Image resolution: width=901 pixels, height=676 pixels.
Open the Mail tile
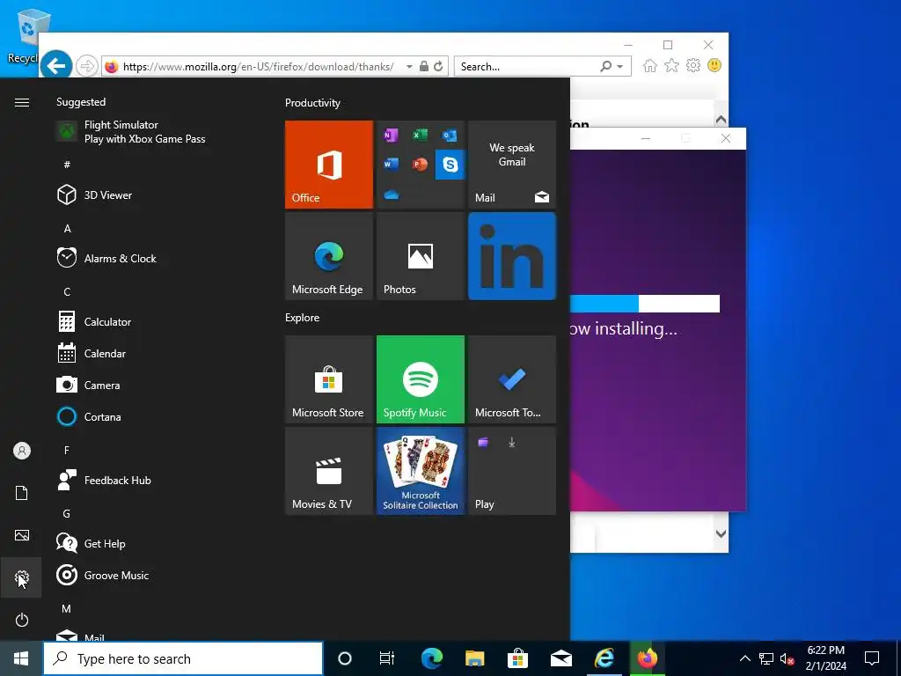click(512, 165)
